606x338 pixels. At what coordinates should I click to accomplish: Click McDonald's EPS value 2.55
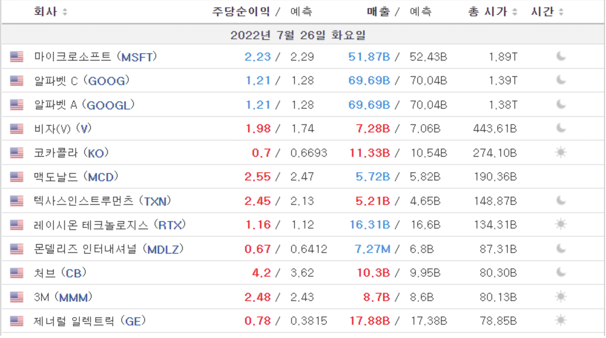(x=258, y=177)
